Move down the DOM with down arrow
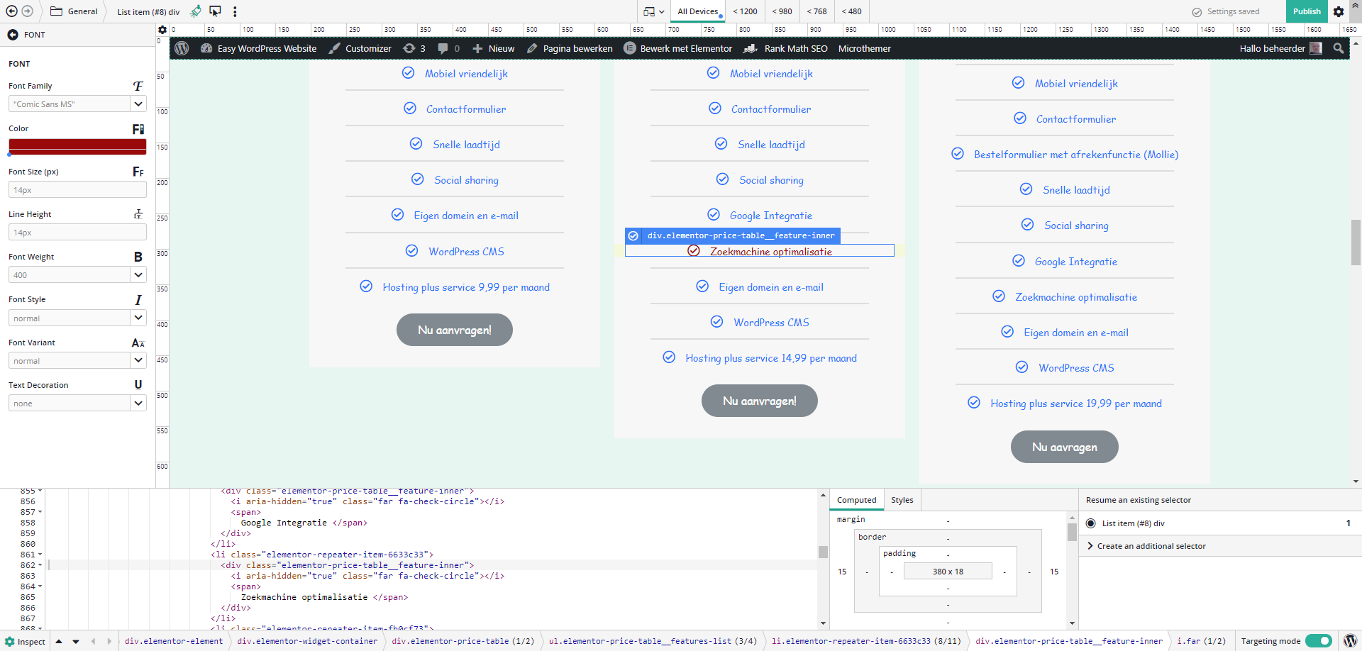This screenshot has height=651, width=1362. 76,642
